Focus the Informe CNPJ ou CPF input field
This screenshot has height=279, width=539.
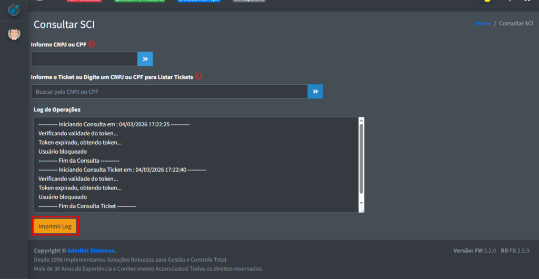click(x=84, y=59)
